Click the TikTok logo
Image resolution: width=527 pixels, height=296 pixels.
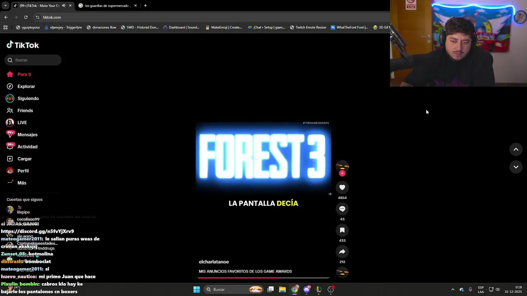click(23, 45)
